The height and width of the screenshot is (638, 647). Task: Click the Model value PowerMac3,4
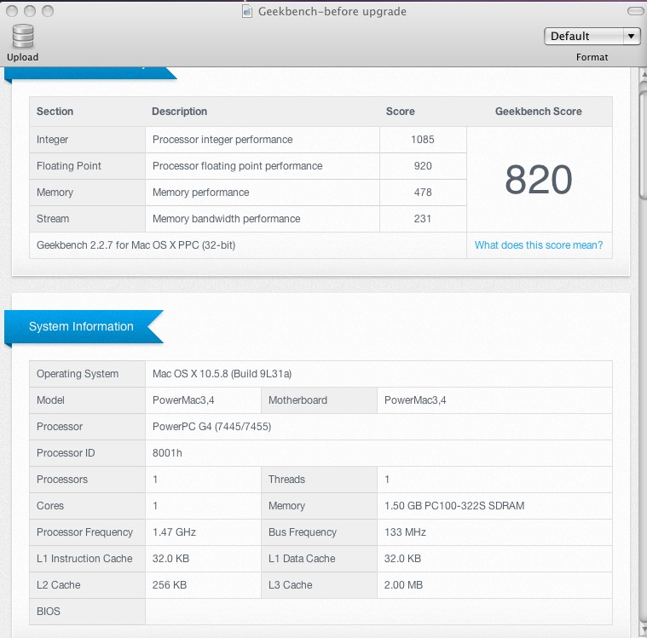coord(183,400)
